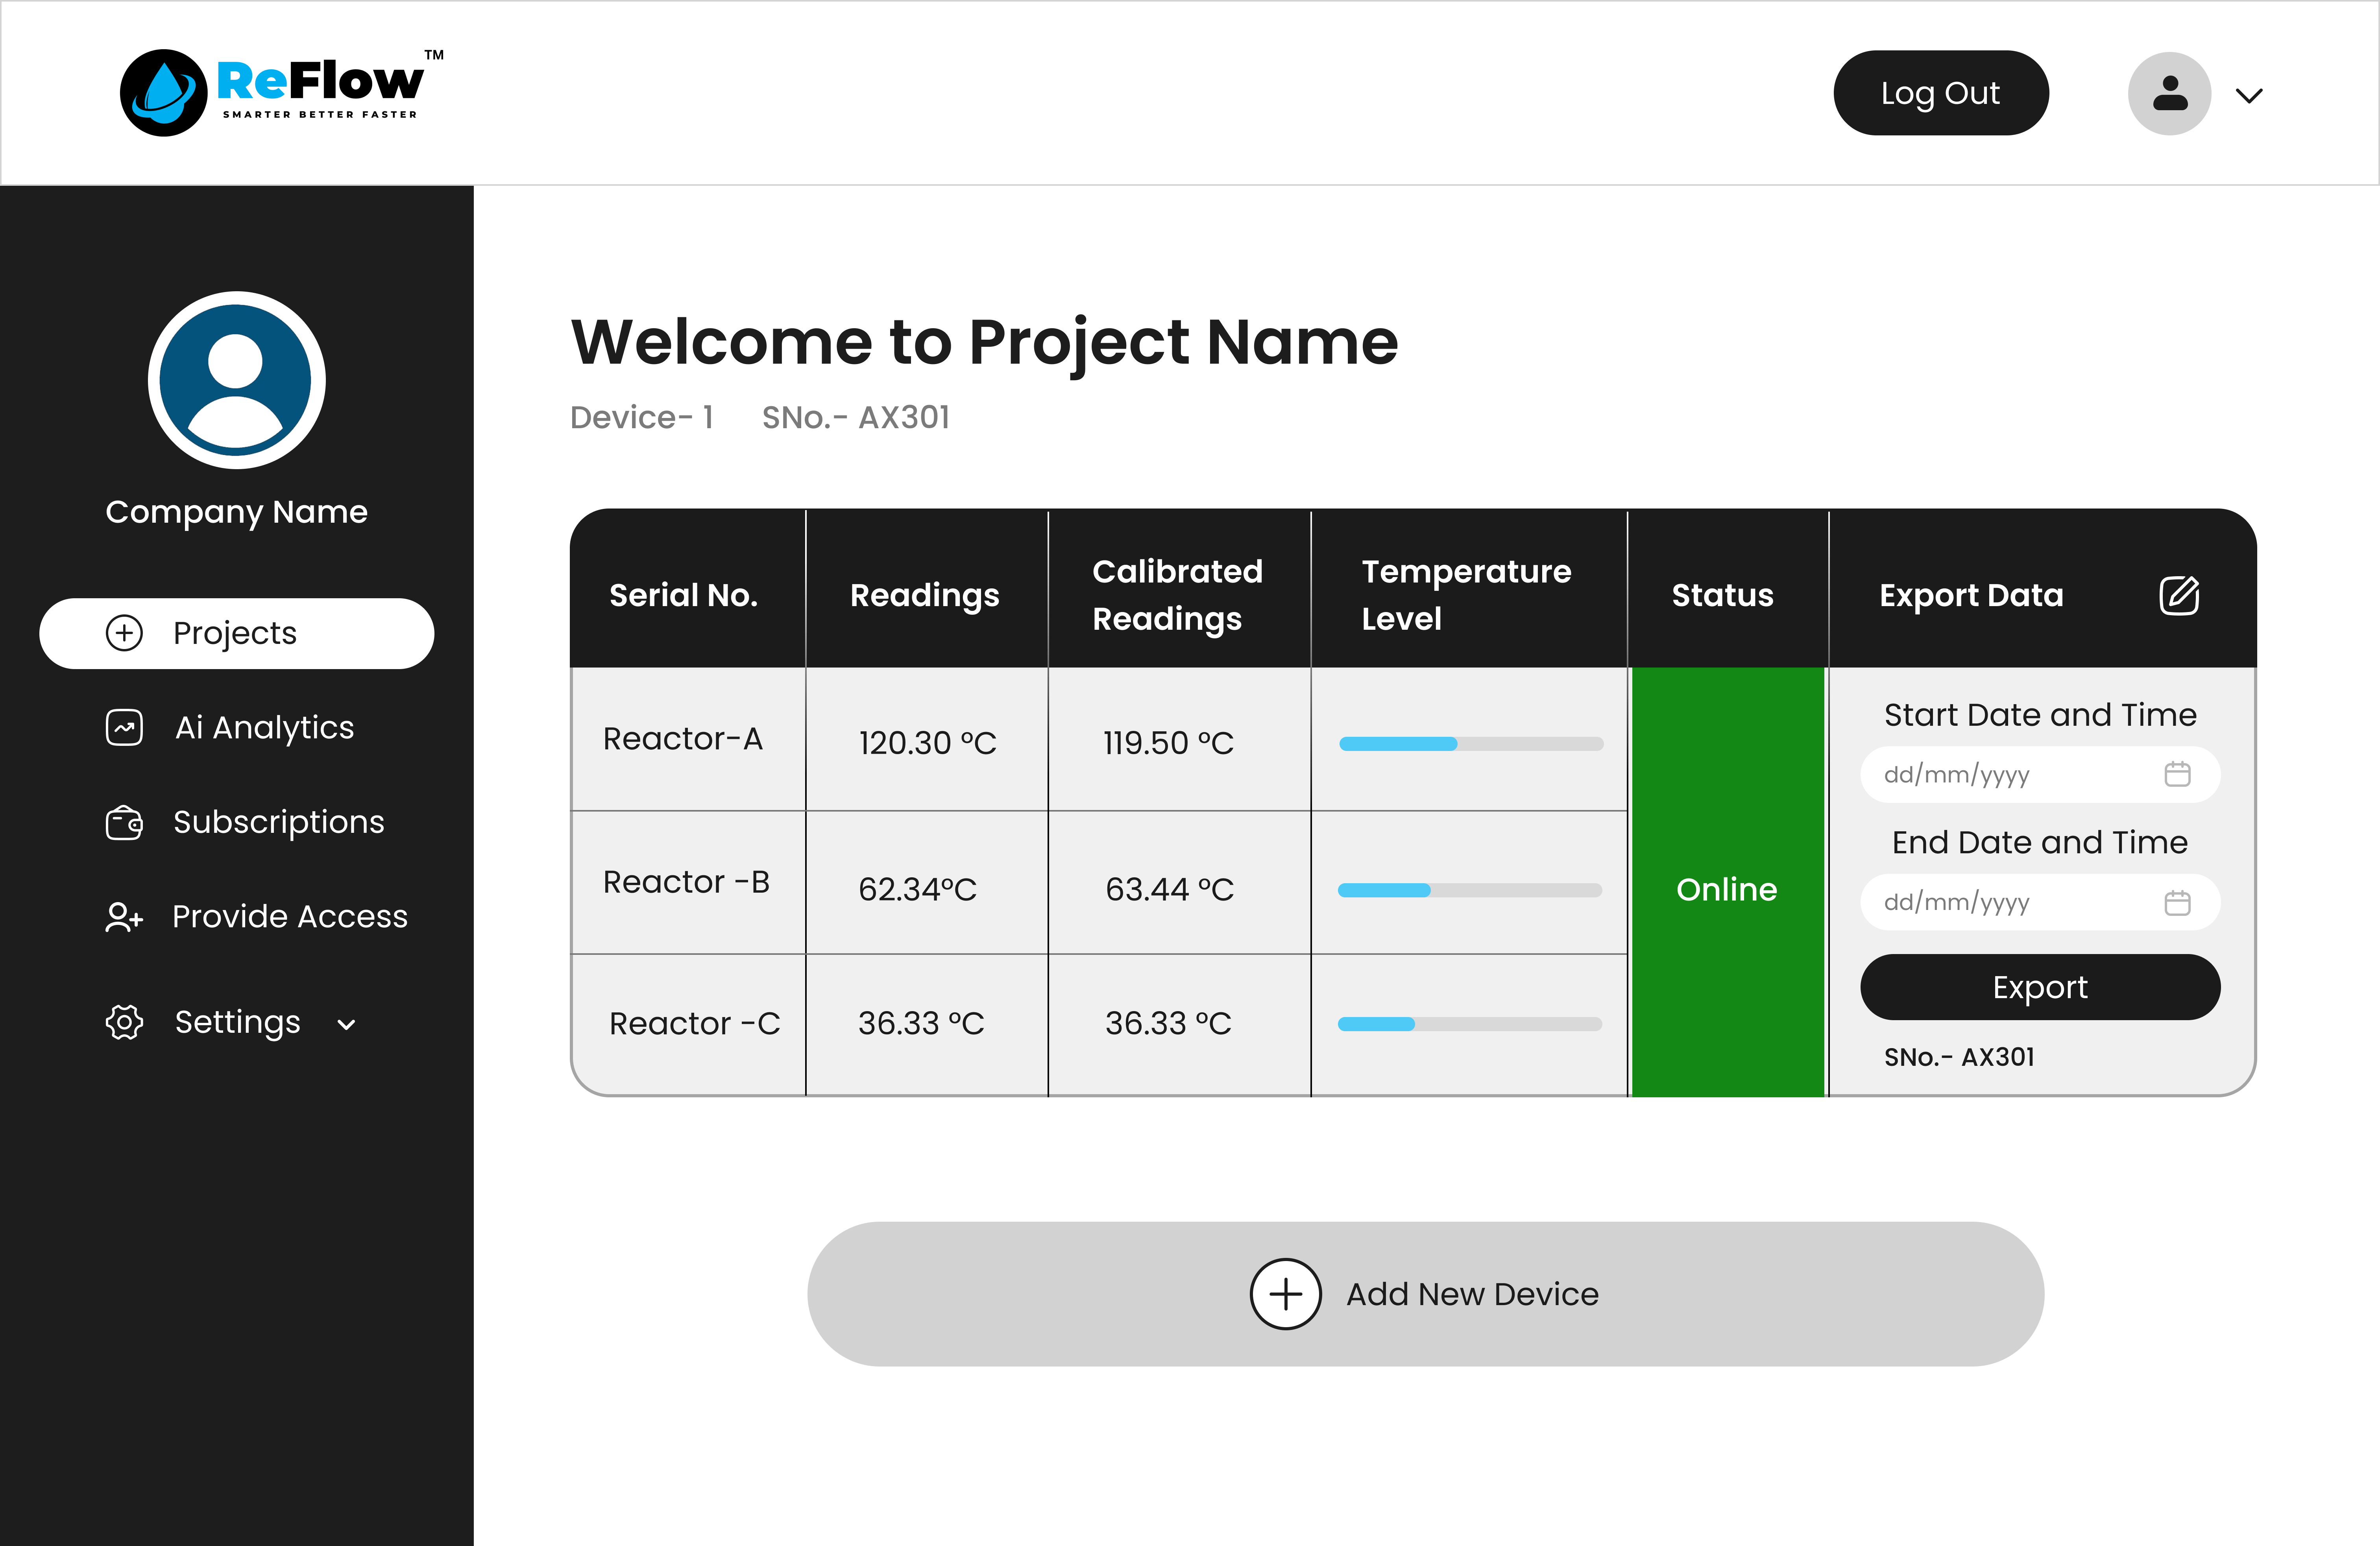
Task: Click the Ai Analytics chart icon
Action: pos(124,727)
